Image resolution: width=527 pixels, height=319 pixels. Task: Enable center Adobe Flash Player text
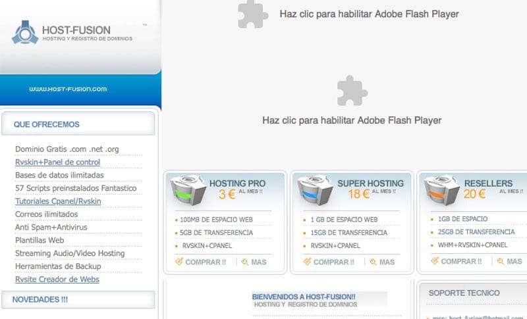click(352, 120)
